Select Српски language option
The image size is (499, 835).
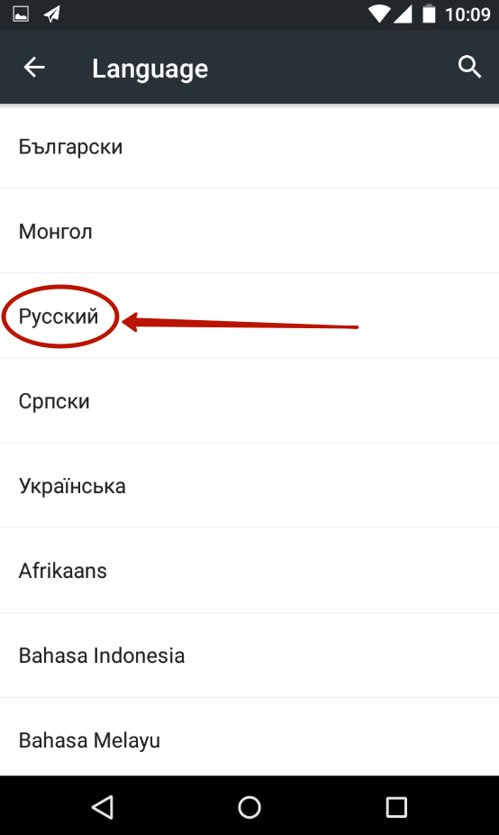tap(249, 400)
